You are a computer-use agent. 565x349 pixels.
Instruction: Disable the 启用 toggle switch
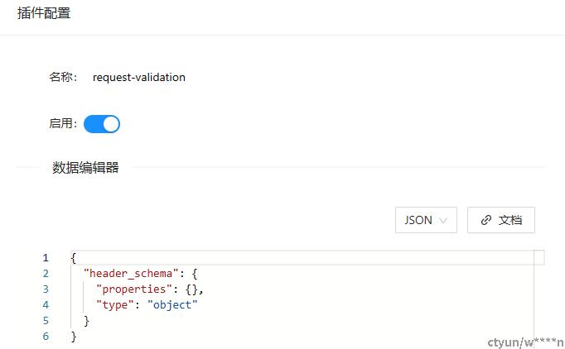(102, 124)
